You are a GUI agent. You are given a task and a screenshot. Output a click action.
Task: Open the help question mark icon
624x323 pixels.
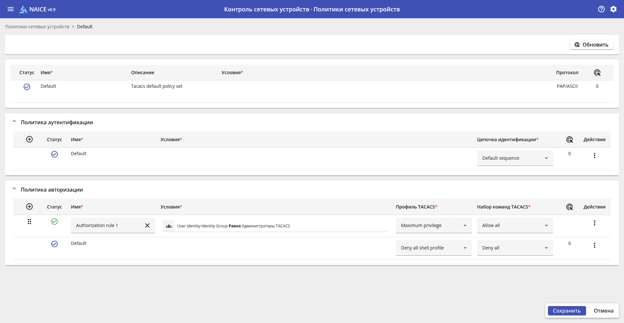pos(601,9)
